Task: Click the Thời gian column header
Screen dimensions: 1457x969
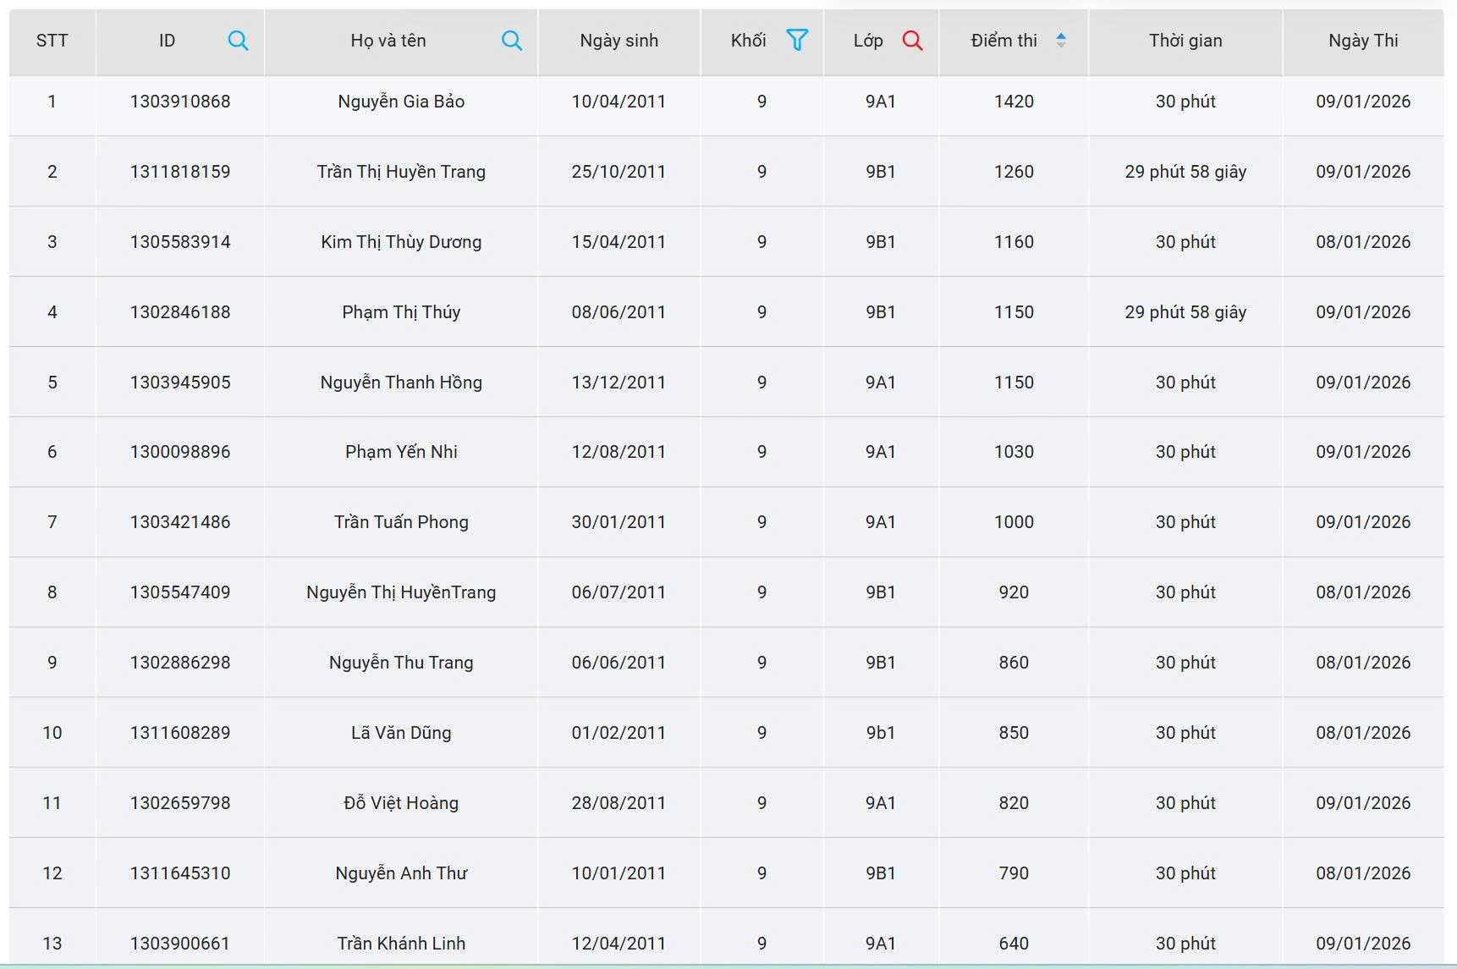Action: tap(1185, 41)
